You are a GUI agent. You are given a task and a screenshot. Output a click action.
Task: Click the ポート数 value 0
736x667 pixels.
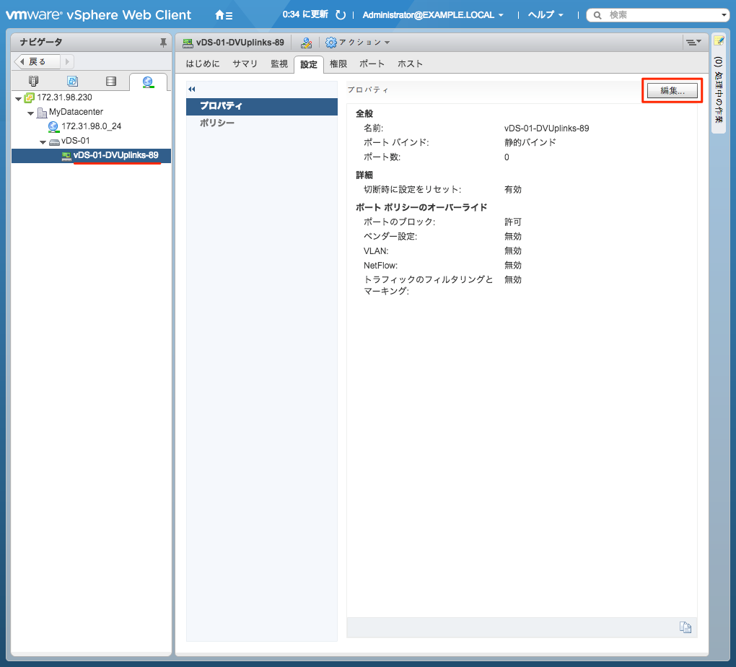click(507, 157)
